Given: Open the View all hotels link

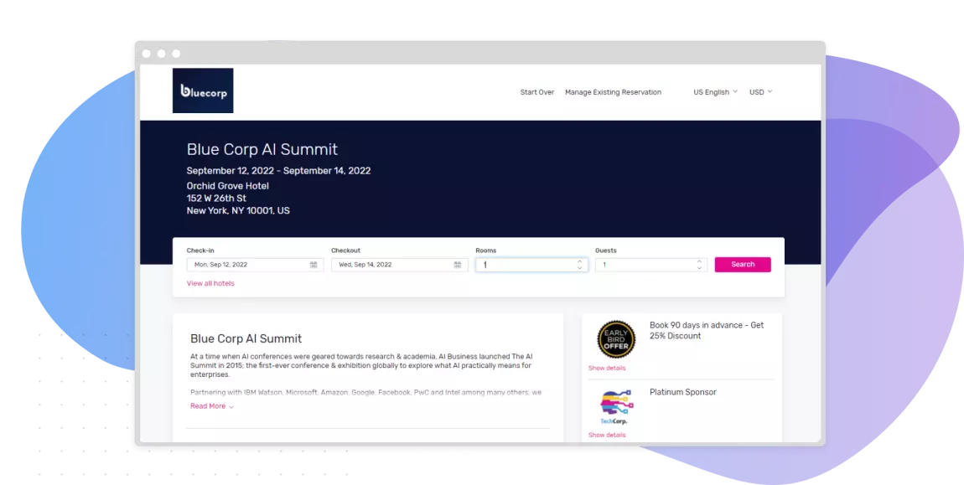Looking at the screenshot, I should coord(210,283).
